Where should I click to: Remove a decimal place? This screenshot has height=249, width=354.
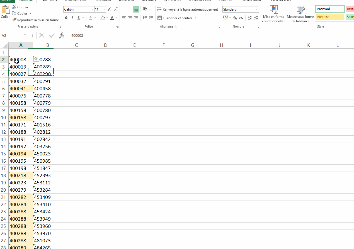tap(256, 18)
